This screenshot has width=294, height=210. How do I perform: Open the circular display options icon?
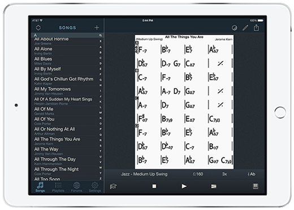(234, 28)
